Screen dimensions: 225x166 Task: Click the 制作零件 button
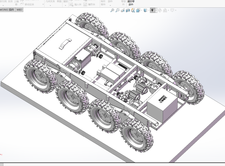pos(103,3)
